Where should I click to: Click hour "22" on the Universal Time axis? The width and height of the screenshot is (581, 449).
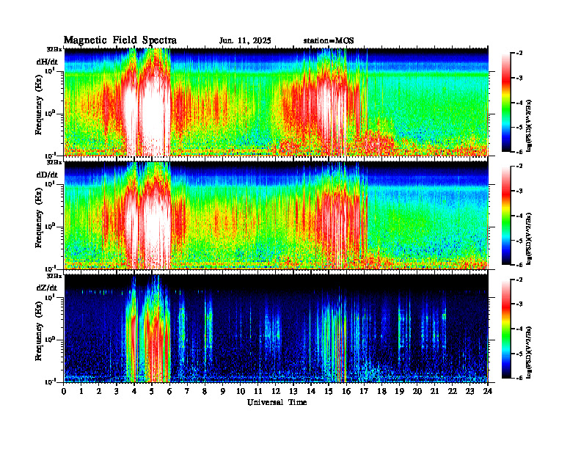click(x=453, y=391)
